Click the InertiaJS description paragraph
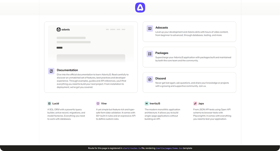Screen dimensions: 280x151 (x=162, y=114)
